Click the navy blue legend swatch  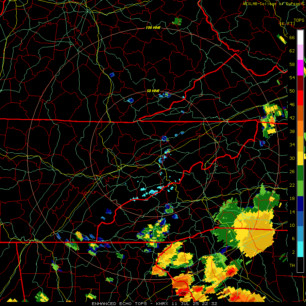coord(300,204)
